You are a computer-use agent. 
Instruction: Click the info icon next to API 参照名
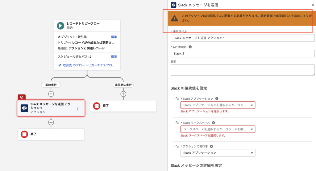(x=190, y=47)
